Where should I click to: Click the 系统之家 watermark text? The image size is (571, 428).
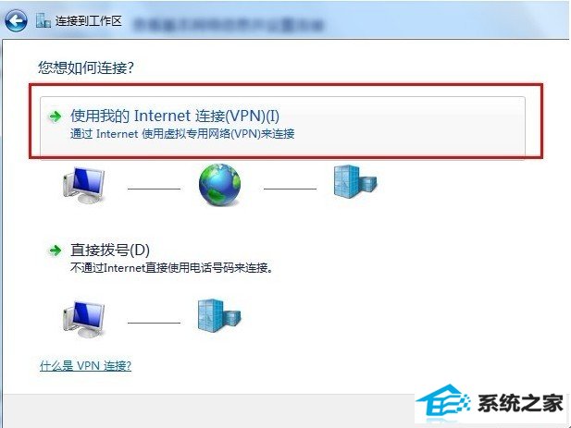click(520, 403)
